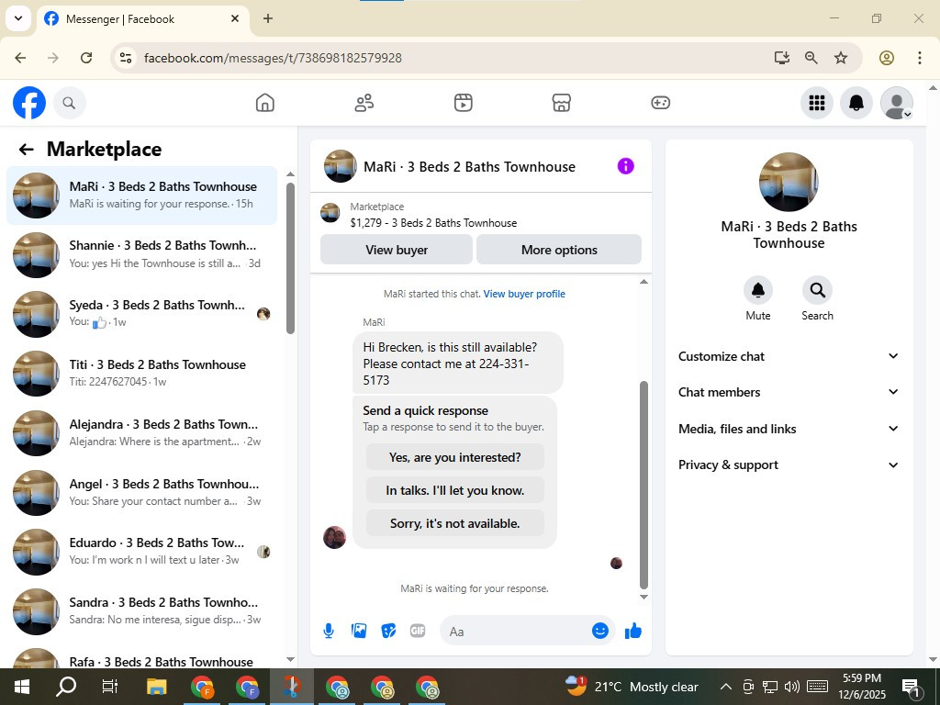Expand the Customize chat section

click(789, 356)
